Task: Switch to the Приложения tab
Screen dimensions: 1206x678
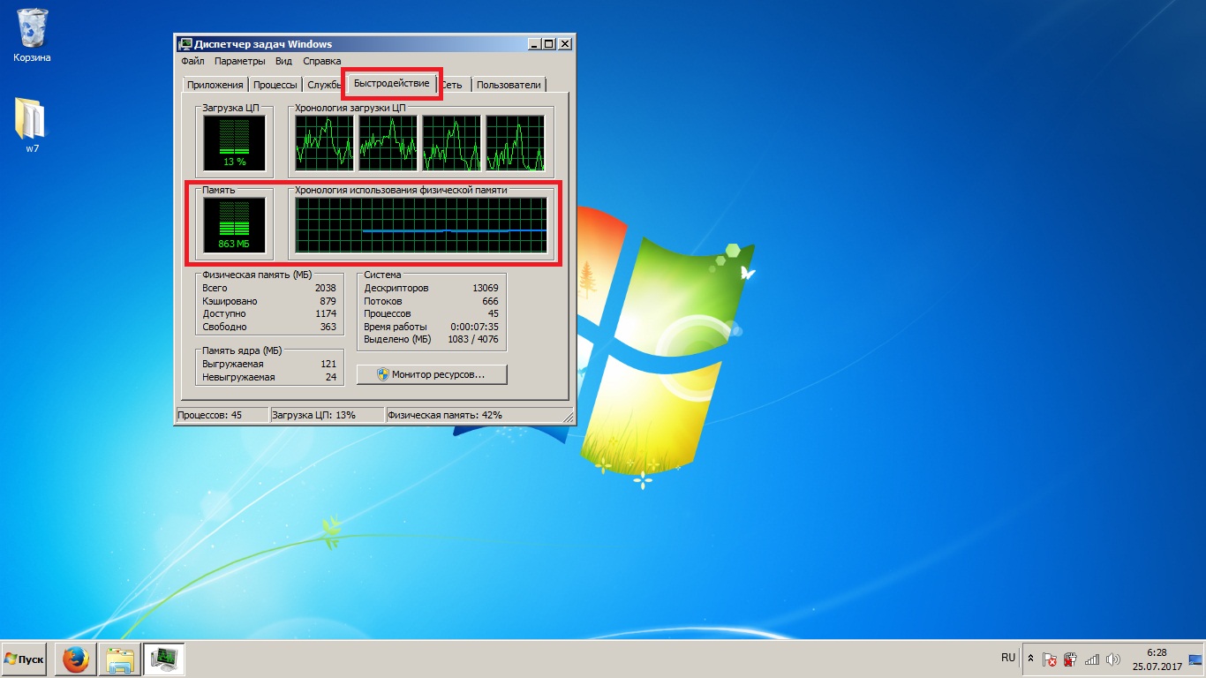Action: coord(215,85)
